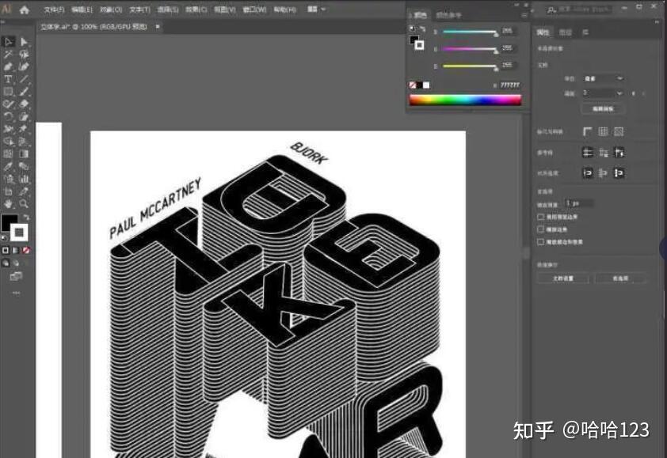667x458 pixels.
Task: Select the Rectangle tool
Action: tap(9, 91)
